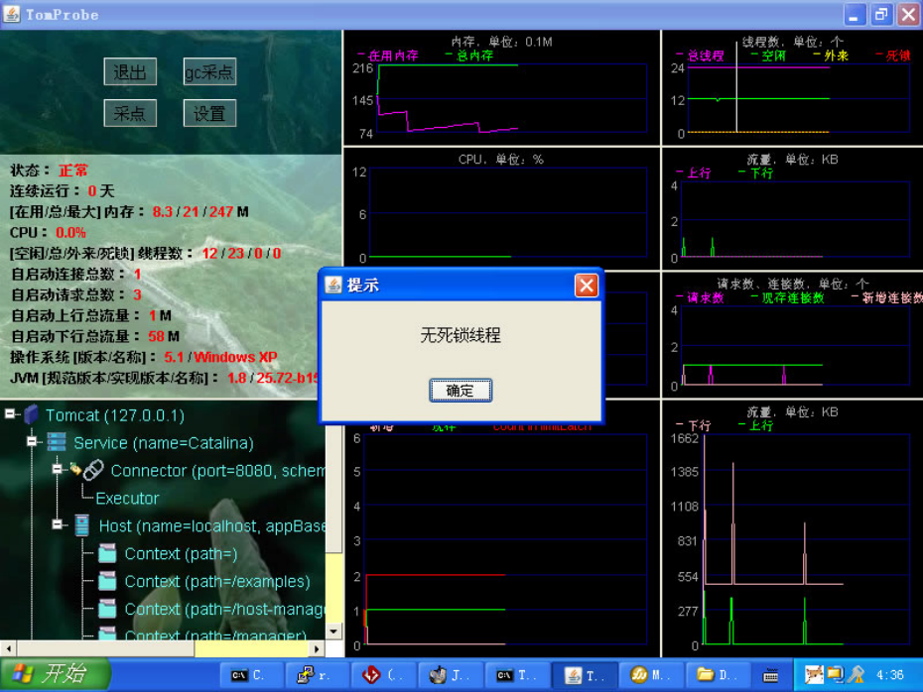Switch to the 'J..' taskbar item

pyautogui.click(x=450, y=675)
